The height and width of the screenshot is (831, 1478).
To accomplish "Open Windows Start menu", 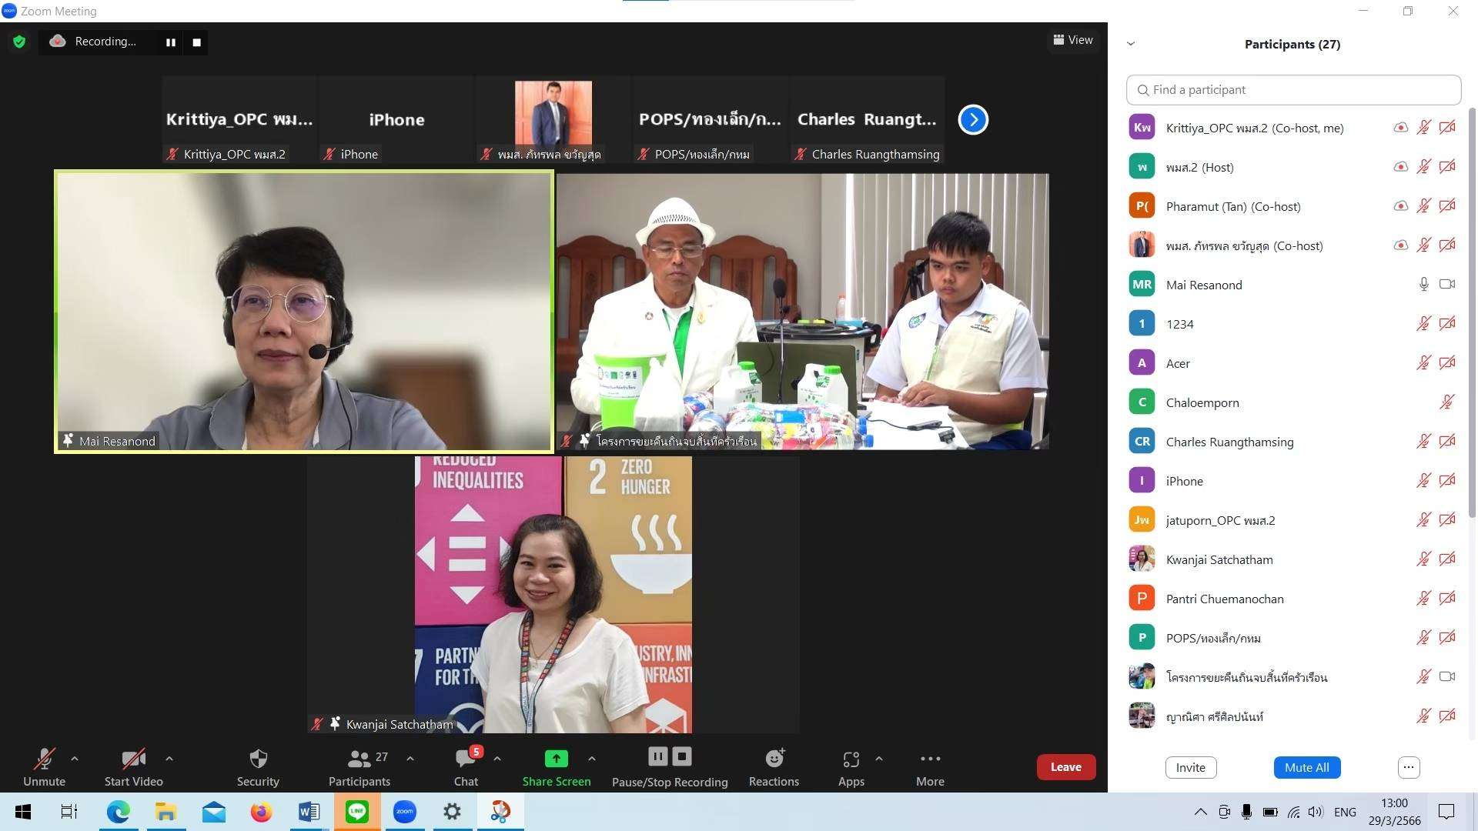I will tap(23, 812).
